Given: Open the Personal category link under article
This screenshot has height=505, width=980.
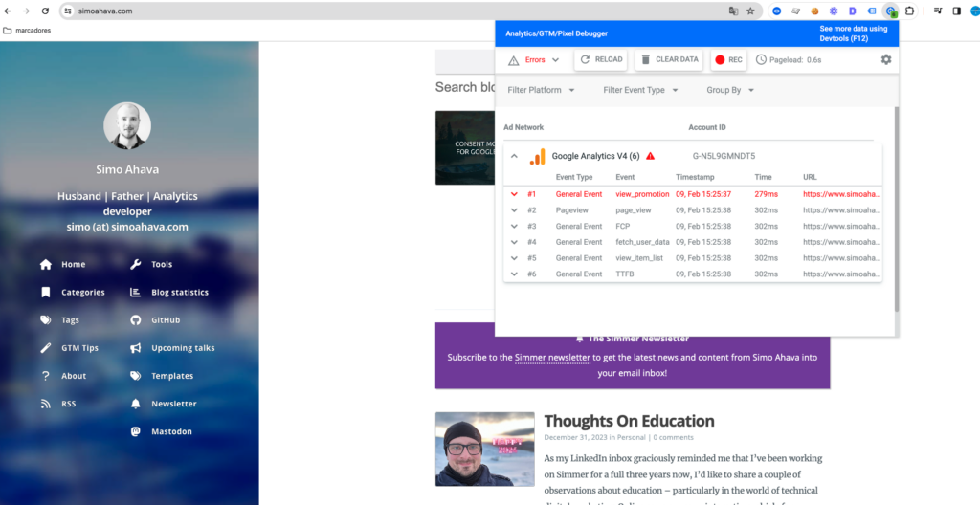Looking at the screenshot, I should [632, 437].
